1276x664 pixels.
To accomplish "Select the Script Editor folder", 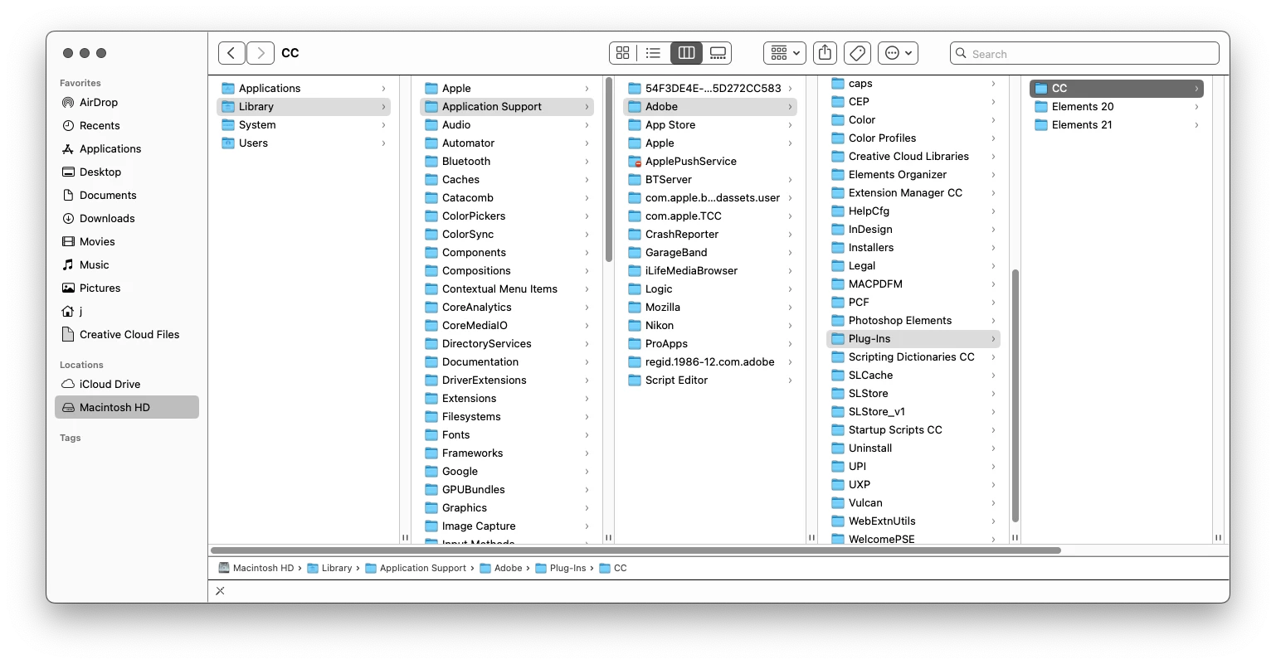I will click(710, 380).
